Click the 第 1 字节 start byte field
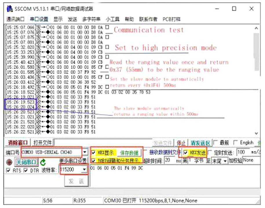The width and height of the screenshot is (265, 208). click(191, 160)
